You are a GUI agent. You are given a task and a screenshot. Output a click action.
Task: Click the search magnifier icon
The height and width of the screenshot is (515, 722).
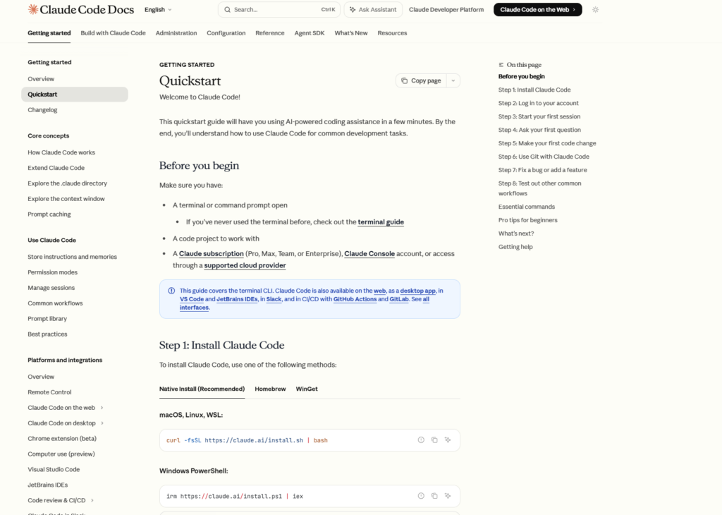click(x=228, y=10)
